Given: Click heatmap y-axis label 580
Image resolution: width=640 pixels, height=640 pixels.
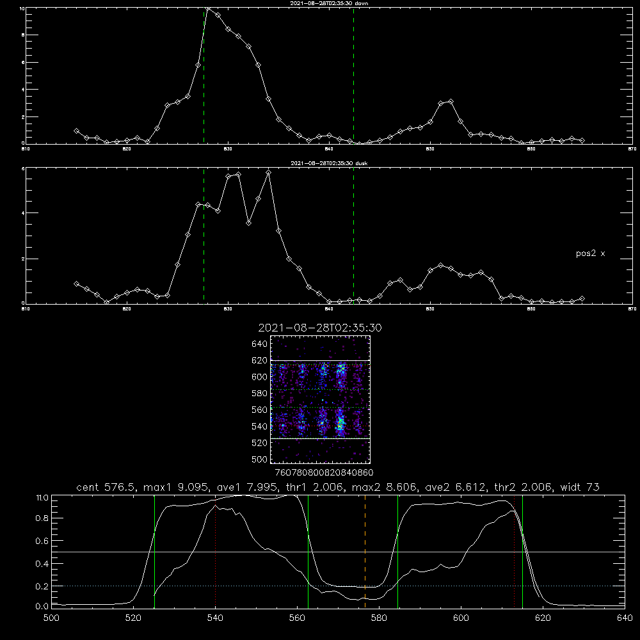Looking at the screenshot, I should [x=259, y=394].
